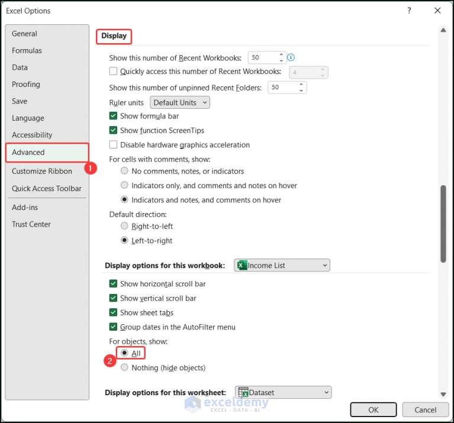Toggle Show horizontal scroll bar checkbox
454x423 pixels.
pyautogui.click(x=113, y=284)
